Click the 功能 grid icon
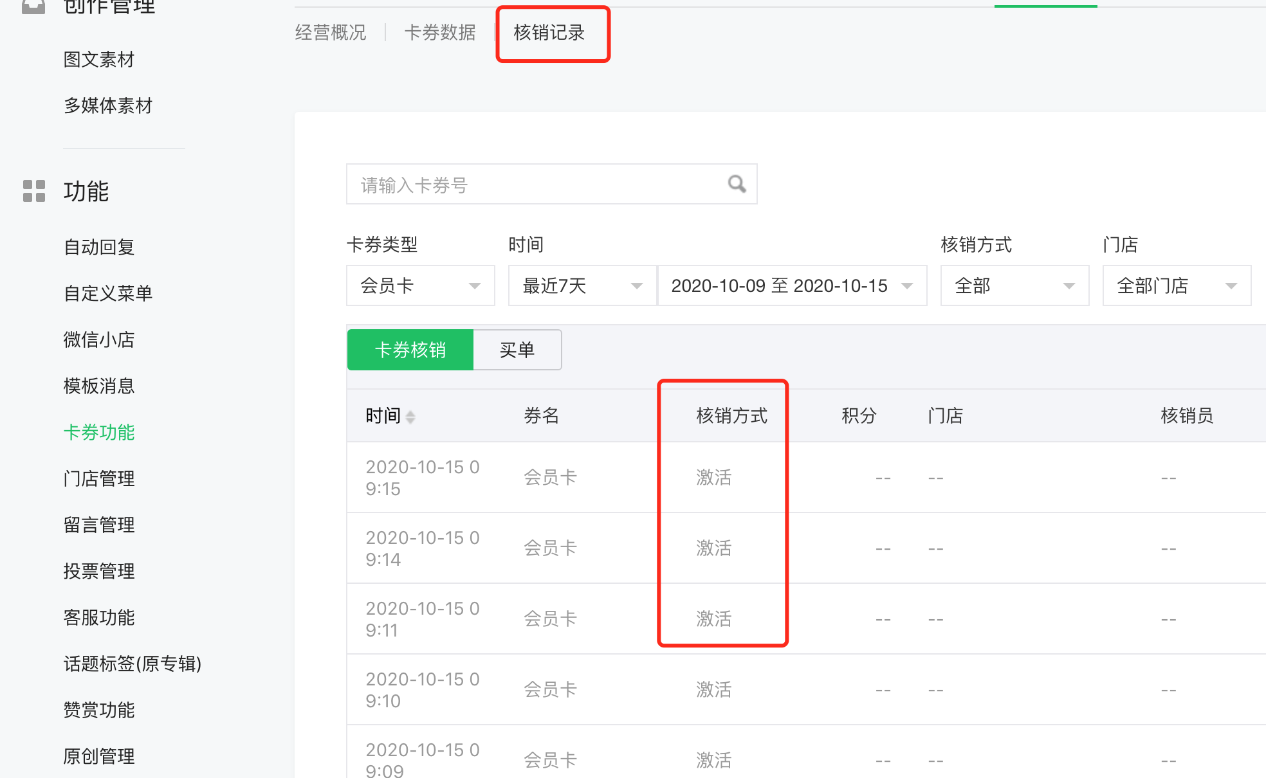Image resolution: width=1266 pixels, height=778 pixels. 34,191
